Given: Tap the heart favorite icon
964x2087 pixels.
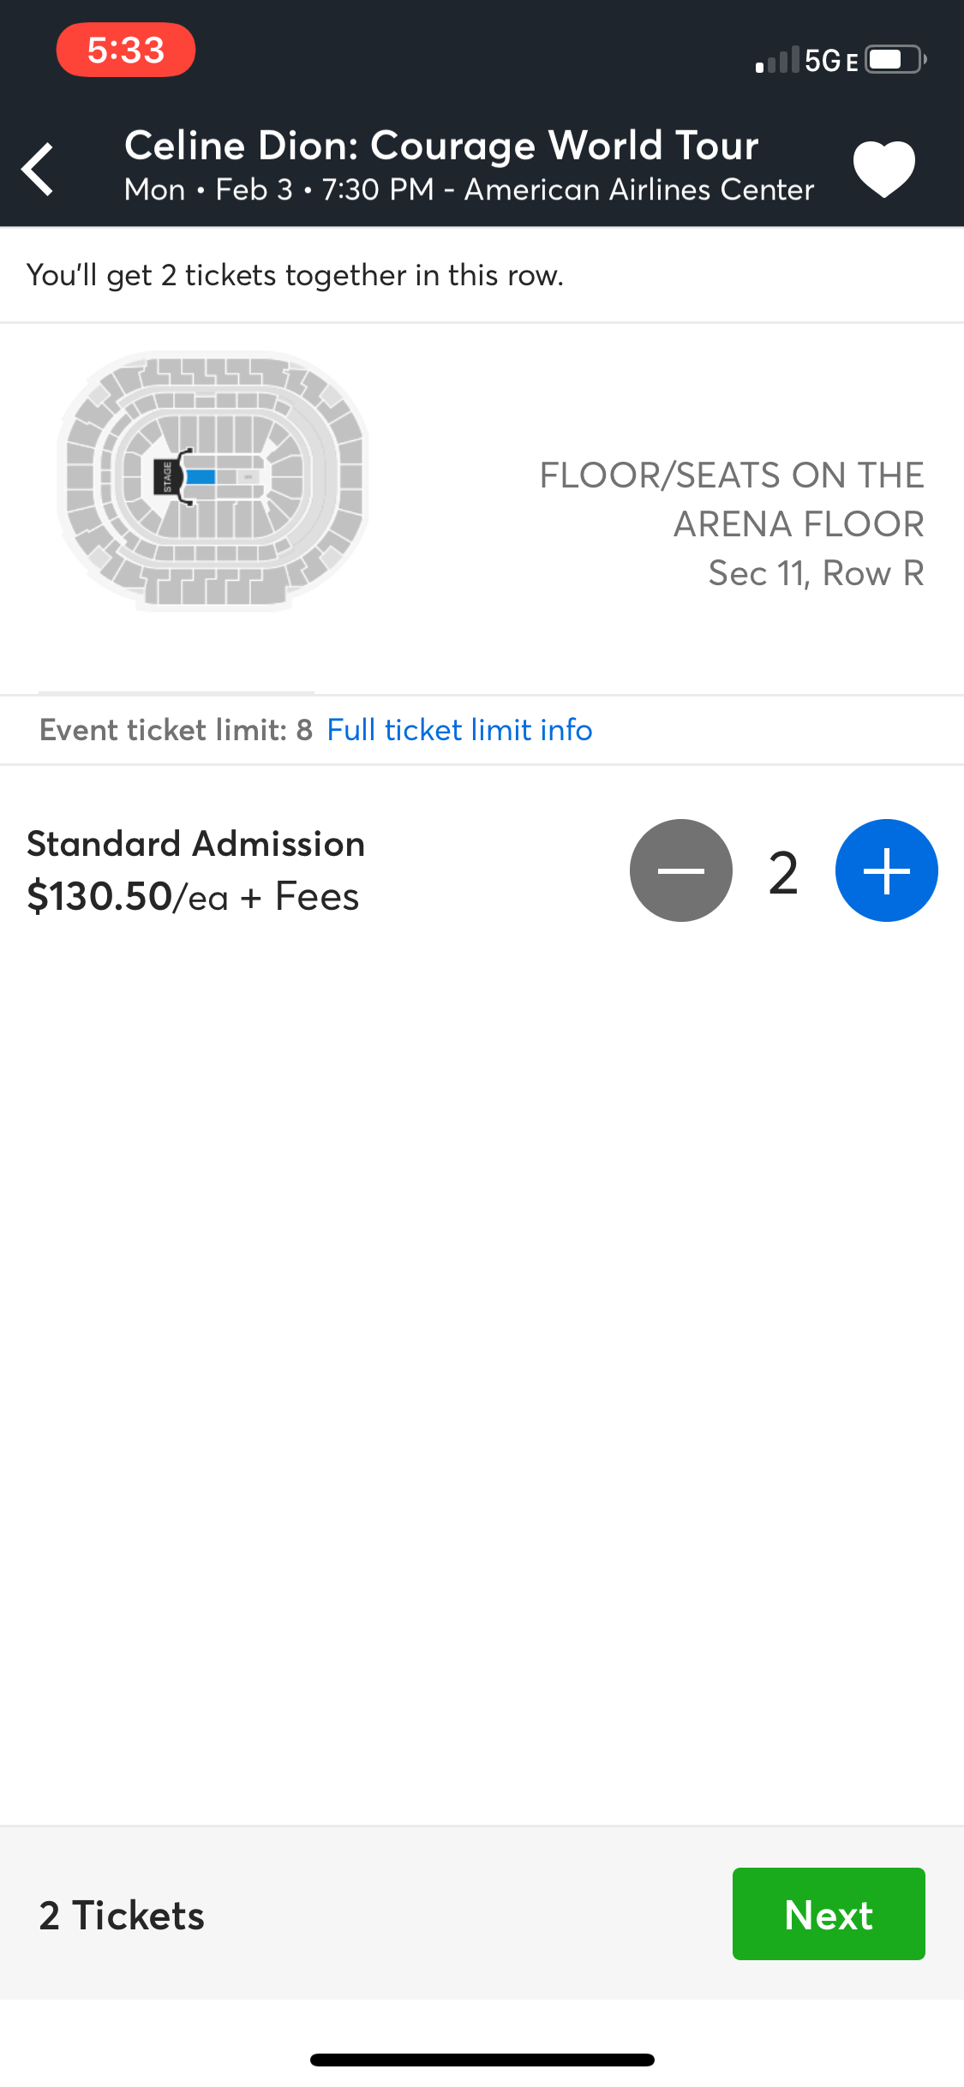Looking at the screenshot, I should (x=883, y=168).
